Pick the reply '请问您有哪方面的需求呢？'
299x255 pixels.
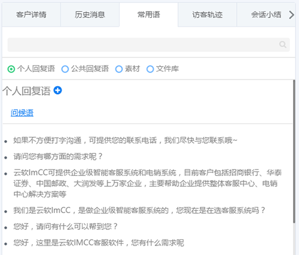coord(58,157)
